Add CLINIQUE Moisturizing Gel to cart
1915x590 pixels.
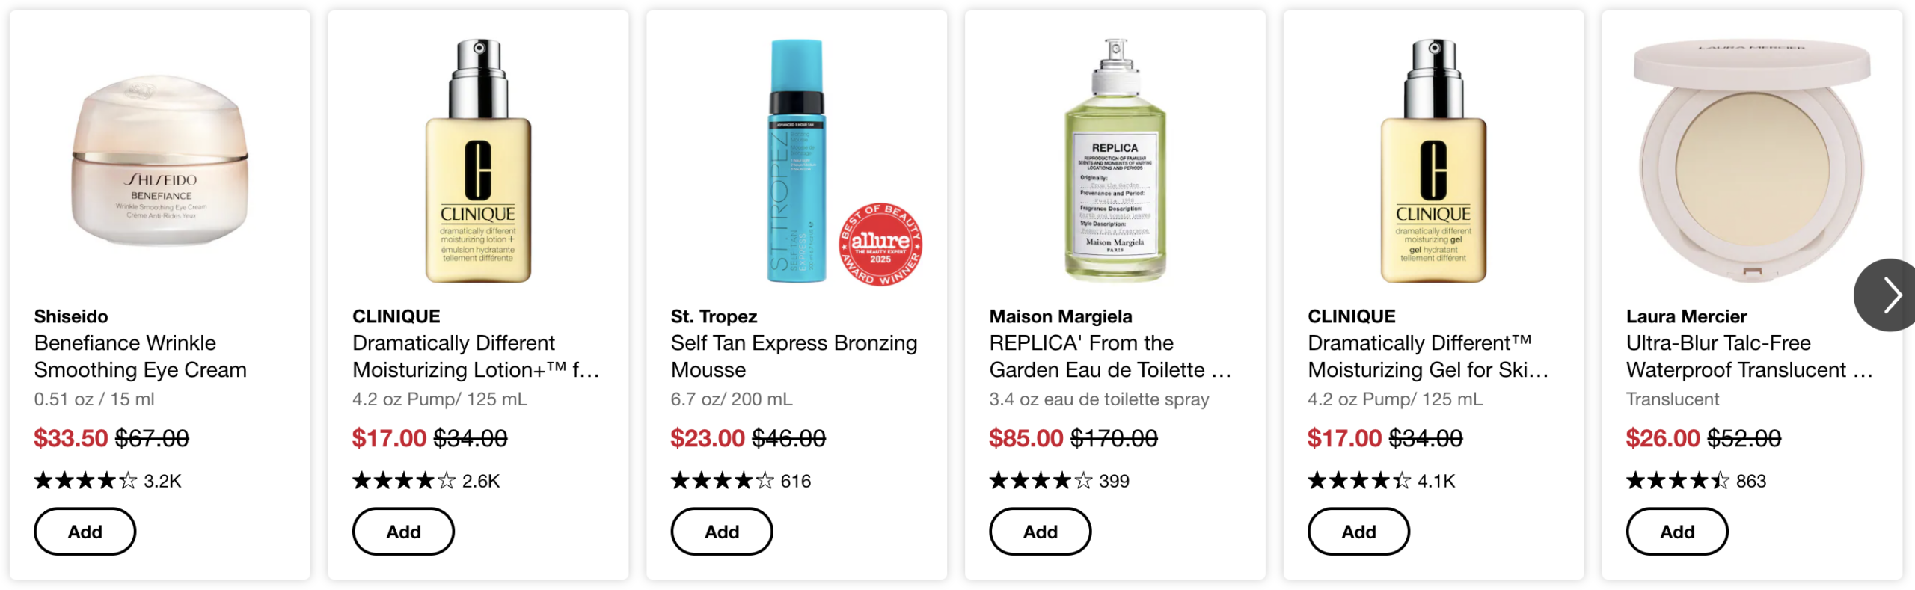point(1358,532)
